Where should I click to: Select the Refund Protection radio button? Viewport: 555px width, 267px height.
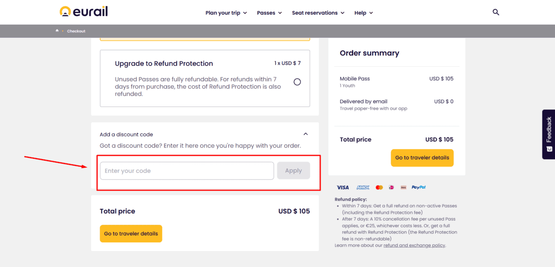coord(297,82)
